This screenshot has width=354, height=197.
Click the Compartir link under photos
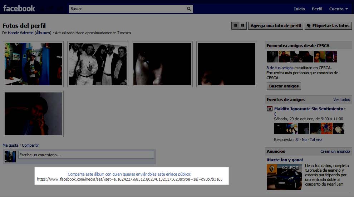[30, 145]
